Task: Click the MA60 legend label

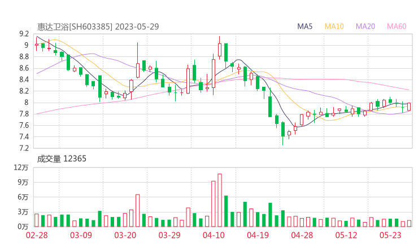Action: coord(397,26)
